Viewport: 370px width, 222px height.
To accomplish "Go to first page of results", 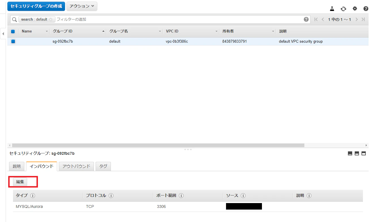I will [x=316, y=19].
